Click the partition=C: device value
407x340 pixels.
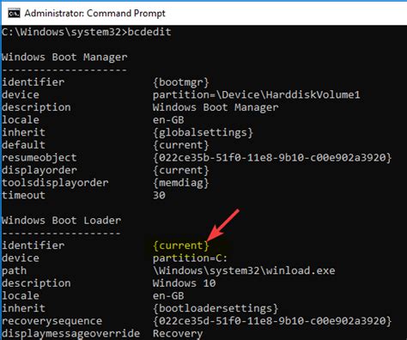190,258
